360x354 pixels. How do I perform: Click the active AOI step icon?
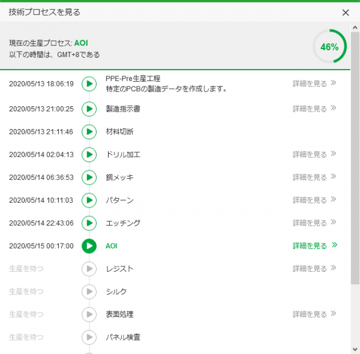coord(89,246)
